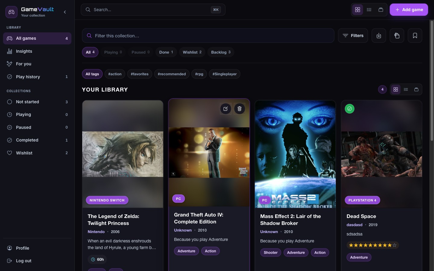Viewport: 434px width, 271px height.
Task: Go to Profile
Action: (x=37, y=248)
